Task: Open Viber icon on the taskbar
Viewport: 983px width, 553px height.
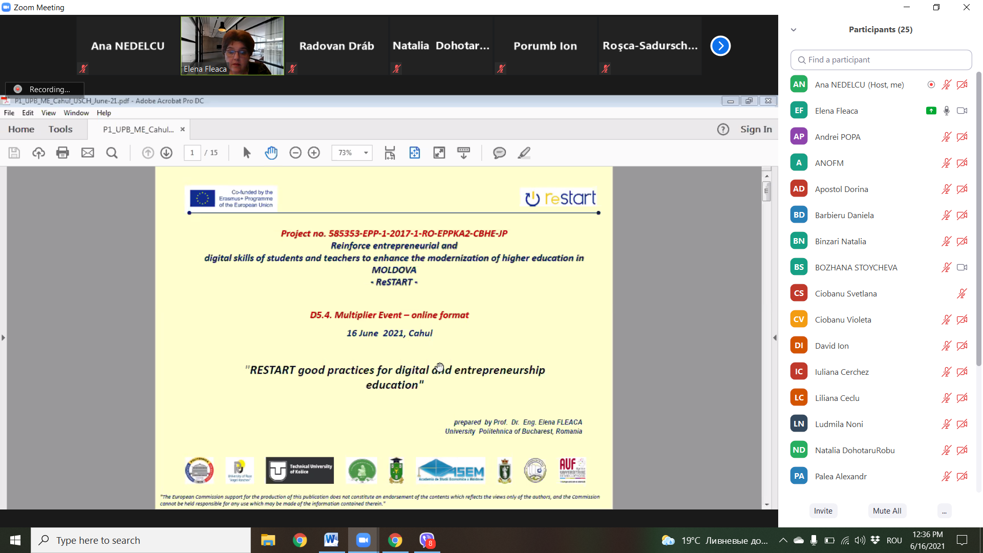Action: (427, 540)
